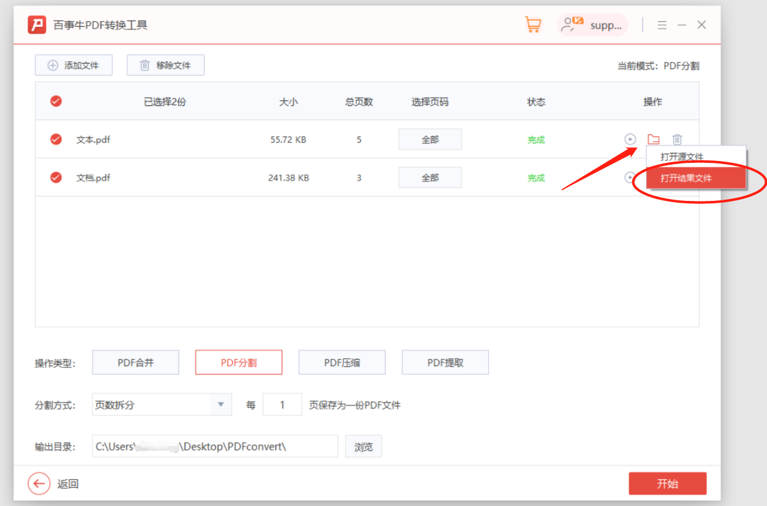Click the 总页数 column header
Image resolution: width=767 pixels, height=506 pixels.
[x=359, y=102]
